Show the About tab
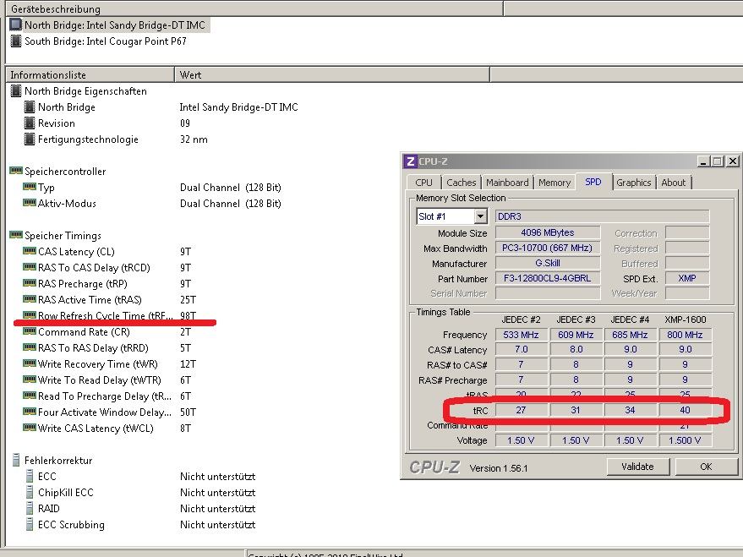The width and height of the screenshot is (743, 557). [674, 183]
